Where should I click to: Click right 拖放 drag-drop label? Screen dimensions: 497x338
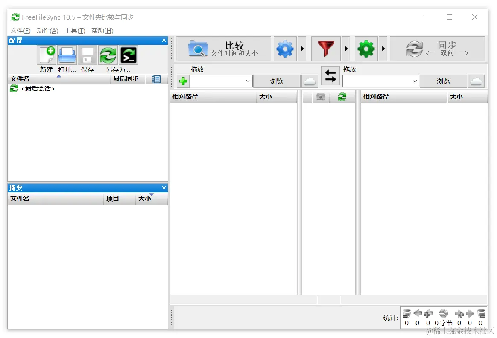coord(350,69)
